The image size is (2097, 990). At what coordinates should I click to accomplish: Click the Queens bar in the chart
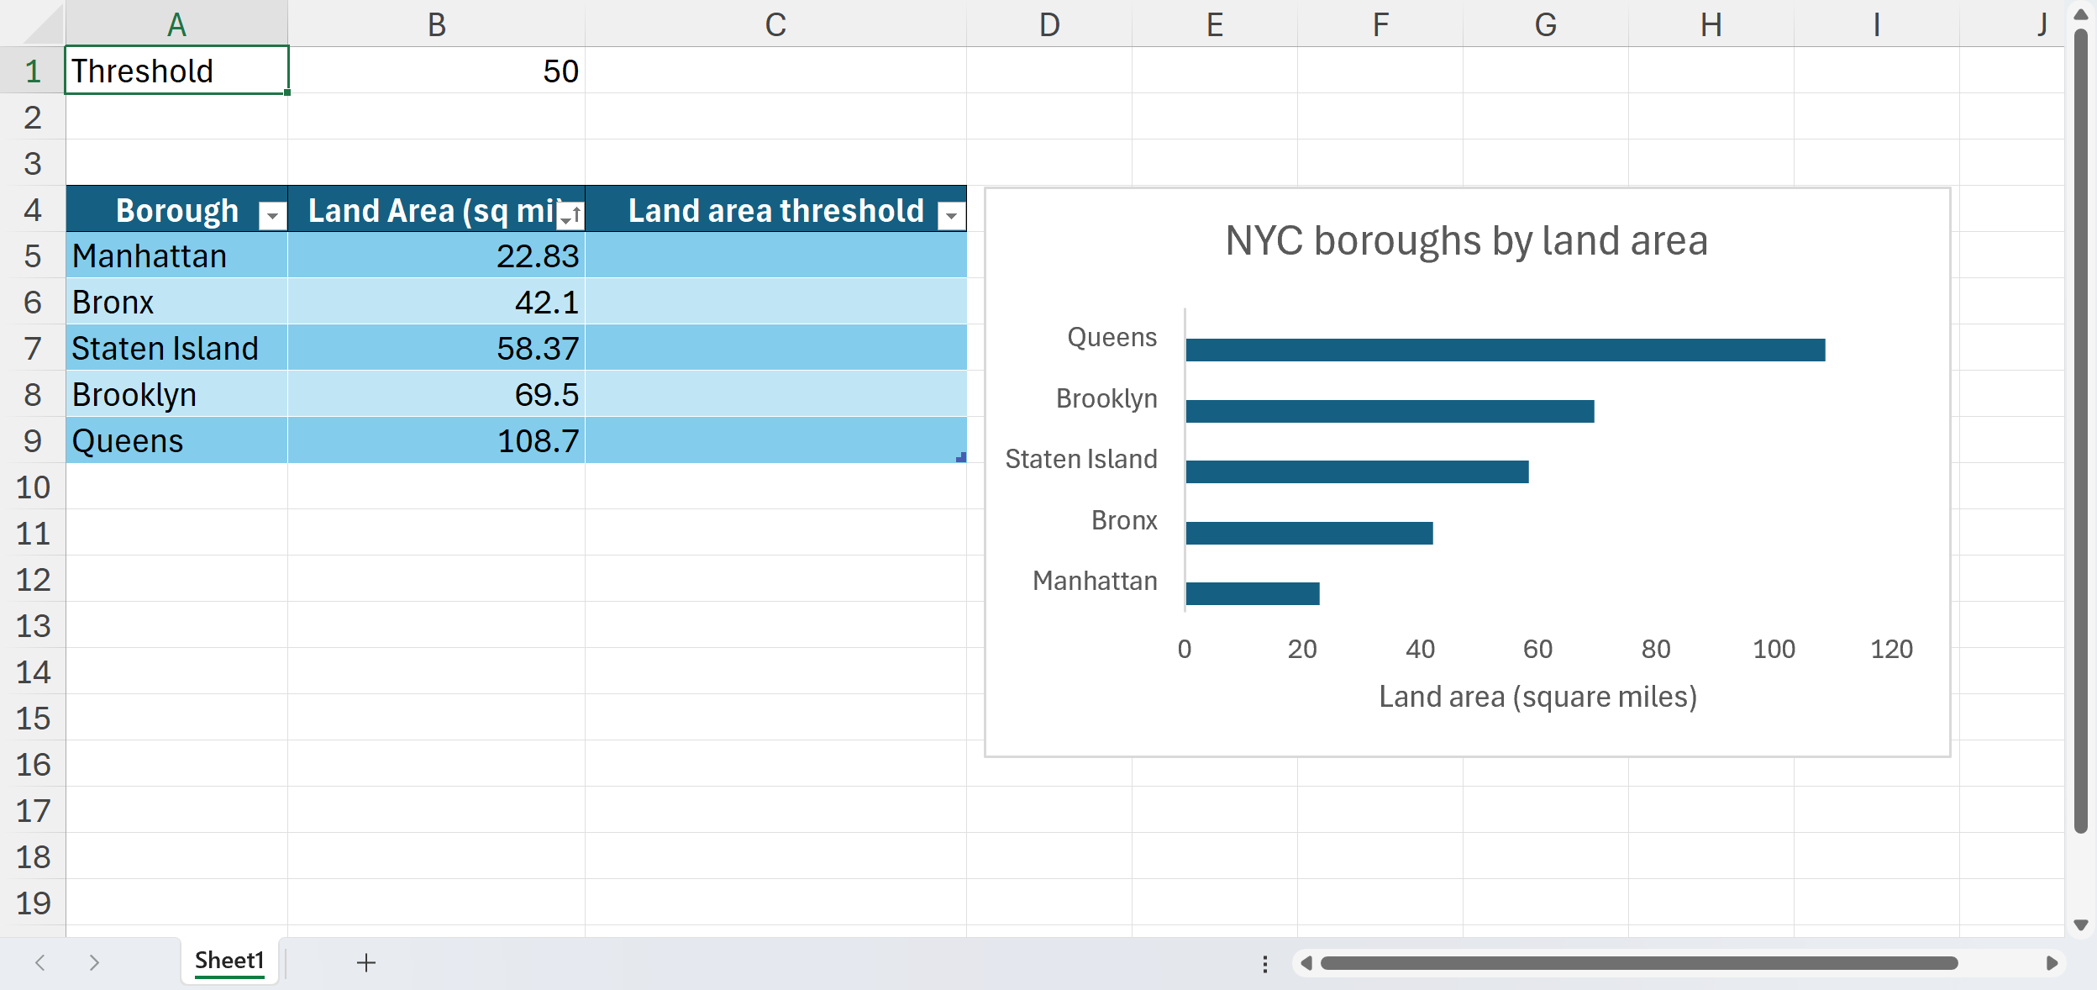click(1504, 350)
